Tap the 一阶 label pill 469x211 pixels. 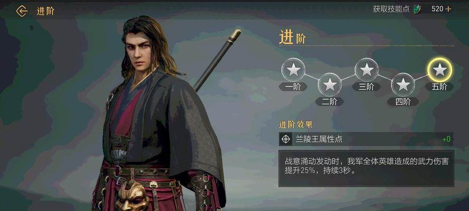(293, 87)
